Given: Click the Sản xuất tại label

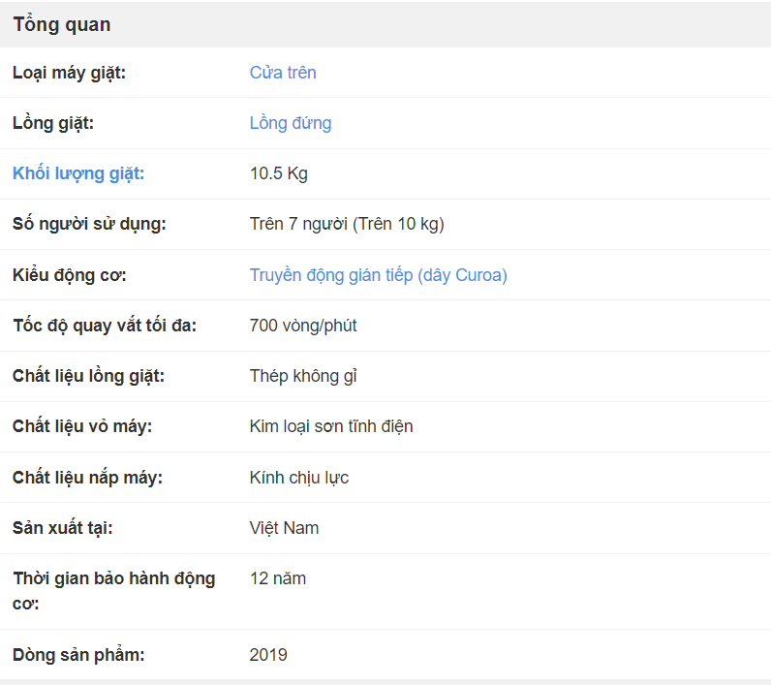Looking at the screenshot, I should tap(62, 528).
